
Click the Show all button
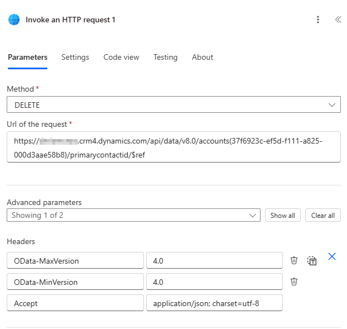pos(283,215)
